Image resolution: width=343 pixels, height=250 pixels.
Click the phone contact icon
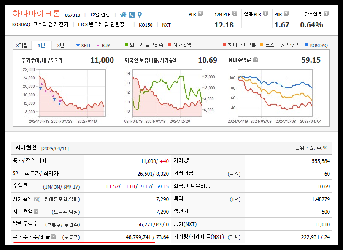pos(132,15)
